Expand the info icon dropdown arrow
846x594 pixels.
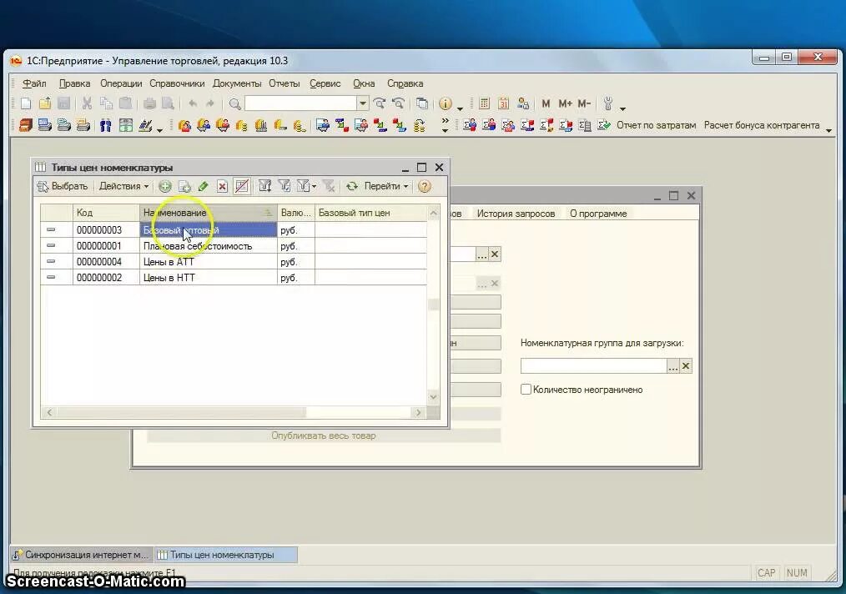(461, 108)
